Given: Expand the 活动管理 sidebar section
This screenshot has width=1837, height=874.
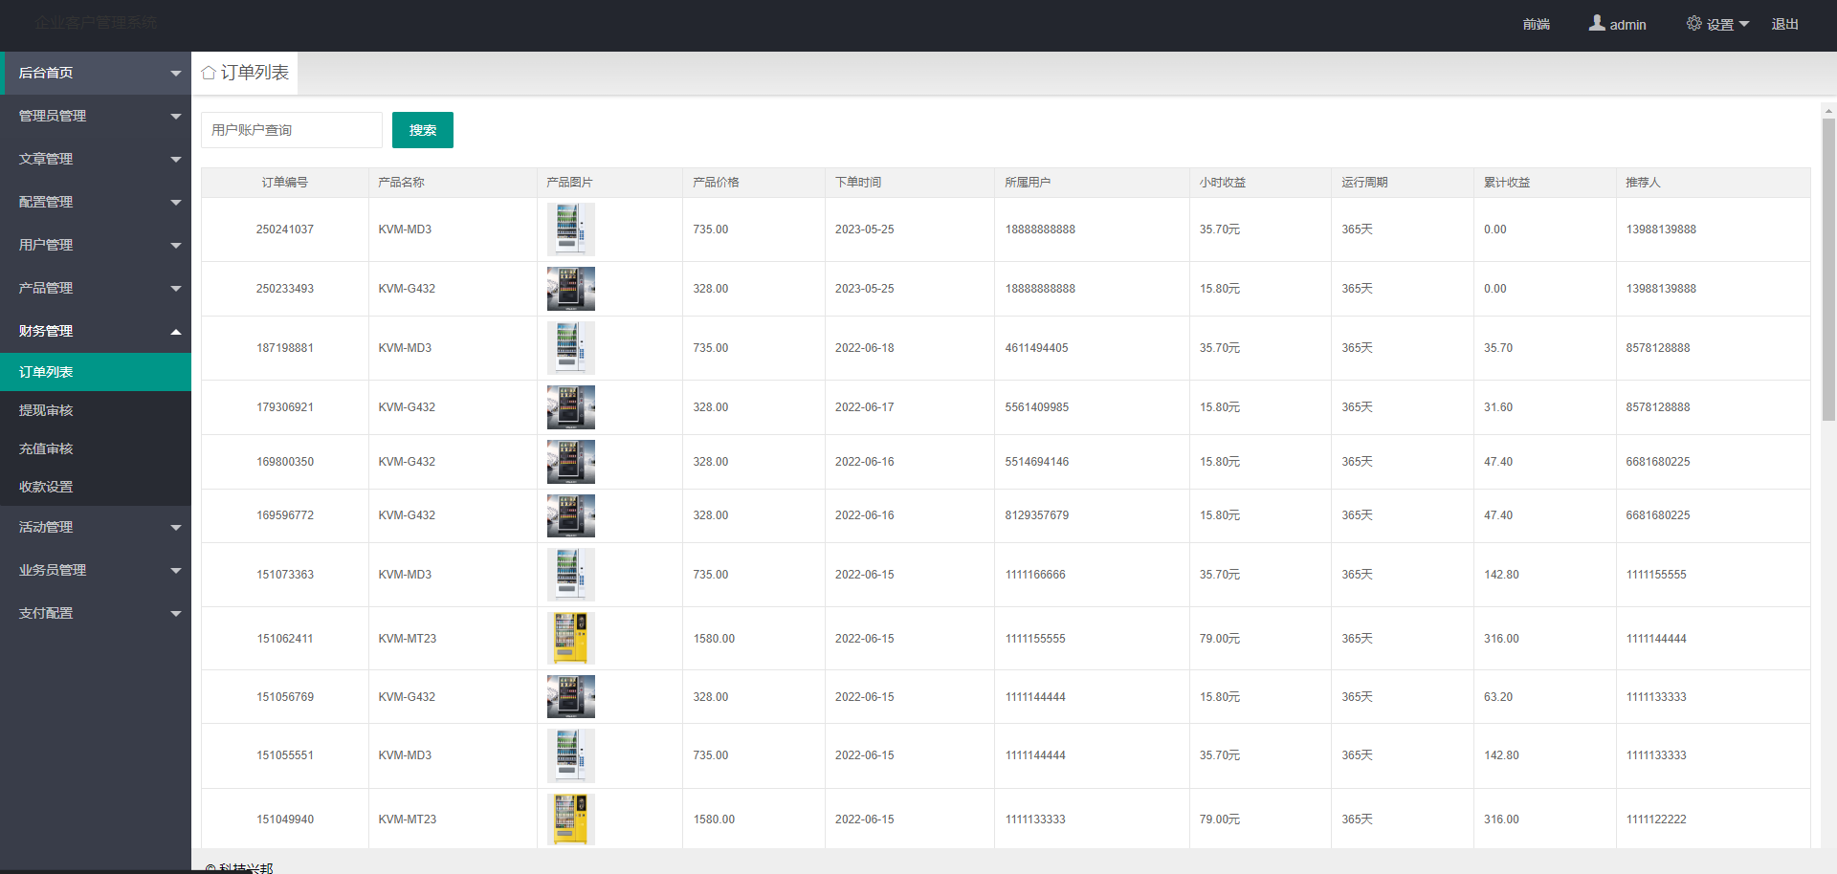Looking at the screenshot, I should (x=96, y=527).
